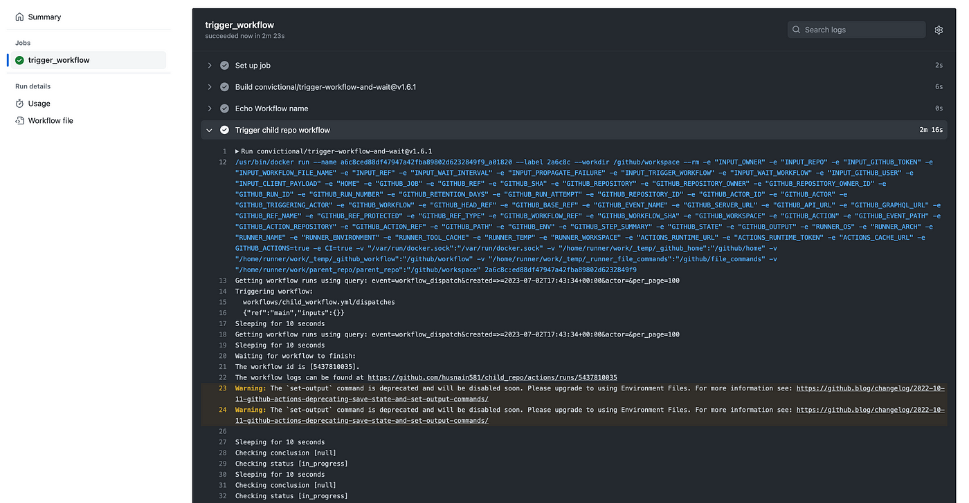This screenshot has height=503, width=969.
Task: Click the '{"ref":"main","inputs":{}}' log line
Action: click(x=293, y=313)
